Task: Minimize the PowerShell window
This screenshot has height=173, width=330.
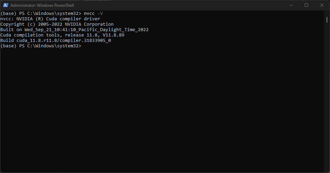Action: point(291,5)
